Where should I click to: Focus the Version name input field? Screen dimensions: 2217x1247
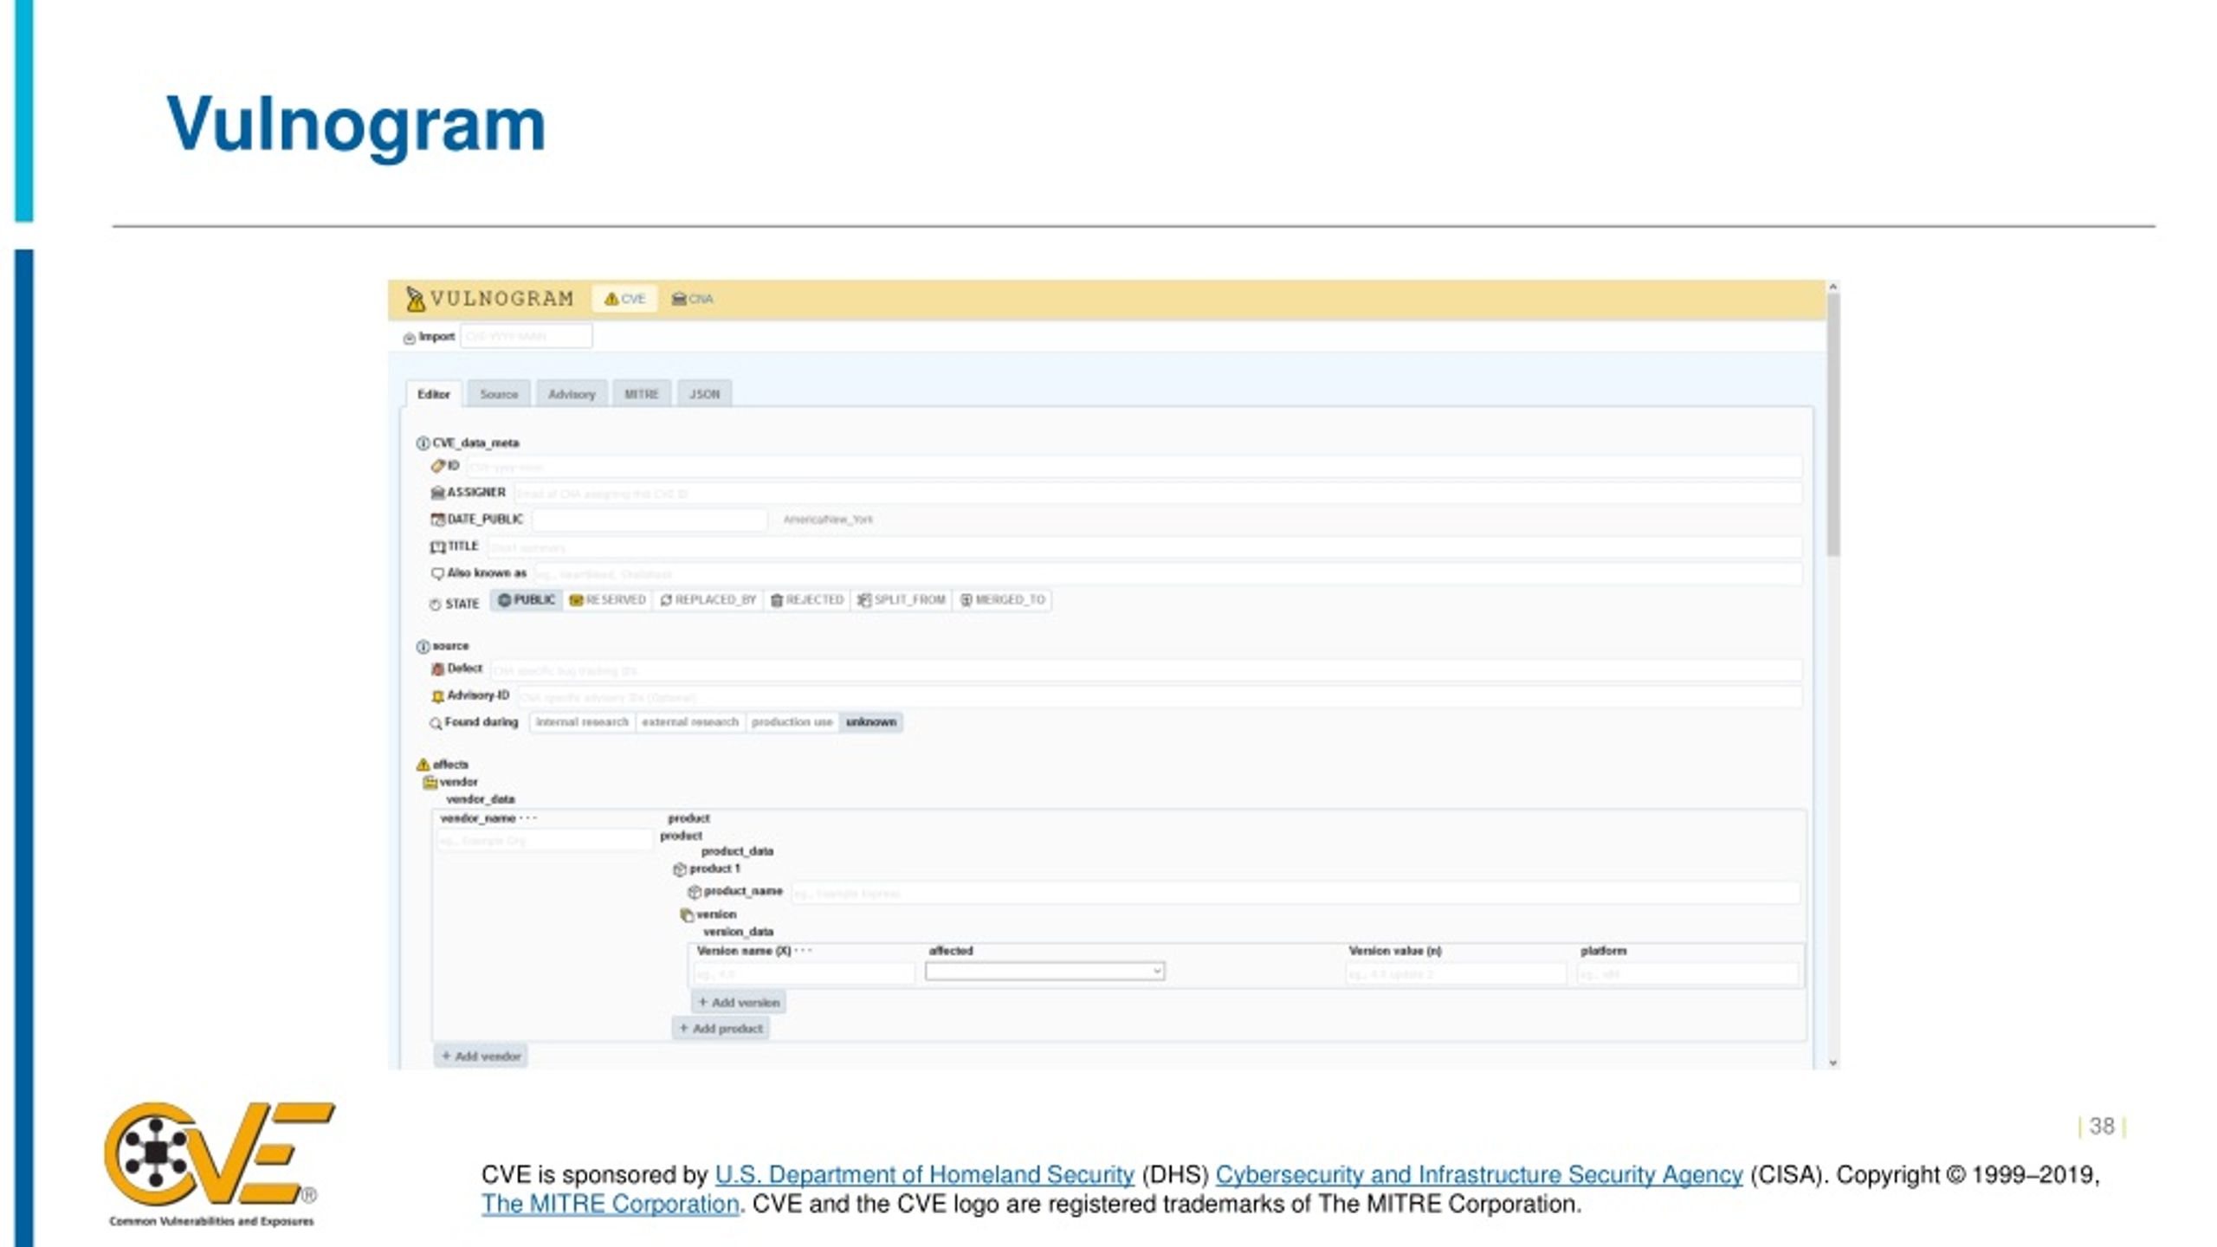click(x=805, y=974)
